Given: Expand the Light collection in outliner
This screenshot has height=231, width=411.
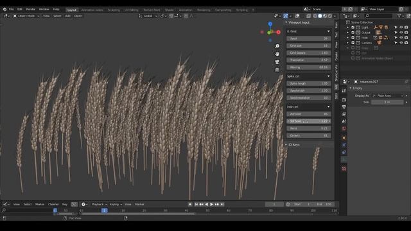Looking at the screenshot, I should (348, 27).
